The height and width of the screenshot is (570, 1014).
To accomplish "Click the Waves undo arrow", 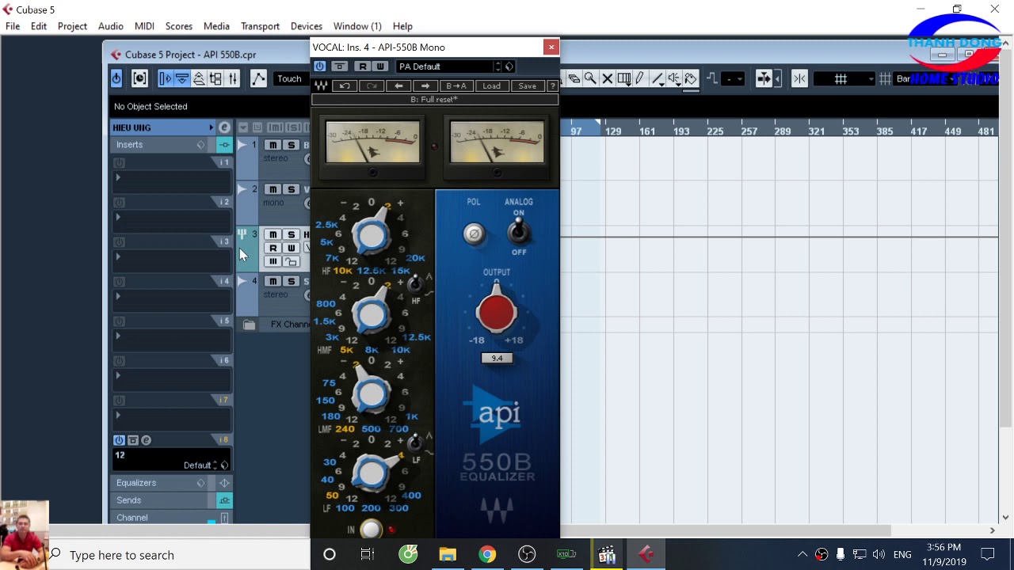I will tap(345, 85).
